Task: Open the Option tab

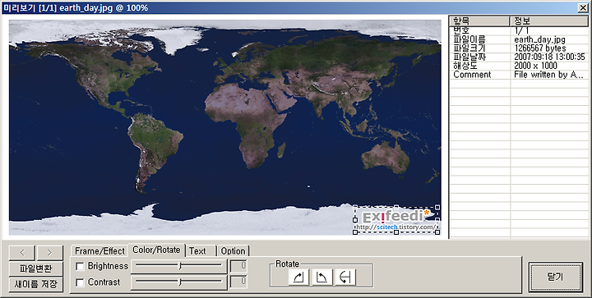Action: [233, 251]
